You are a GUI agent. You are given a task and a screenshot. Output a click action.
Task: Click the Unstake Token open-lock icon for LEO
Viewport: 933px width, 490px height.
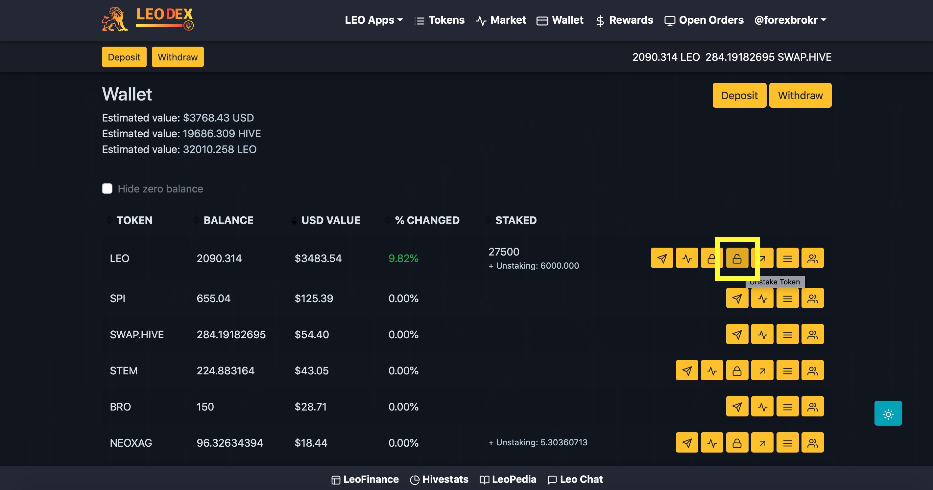tap(737, 258)
